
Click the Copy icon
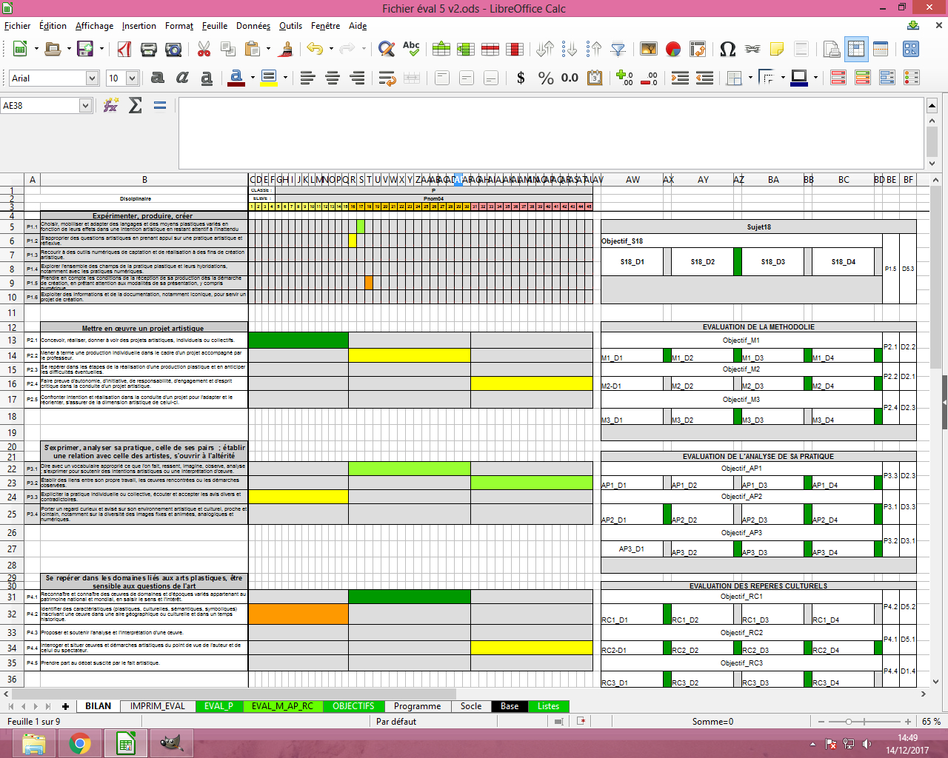click(228, 50)
